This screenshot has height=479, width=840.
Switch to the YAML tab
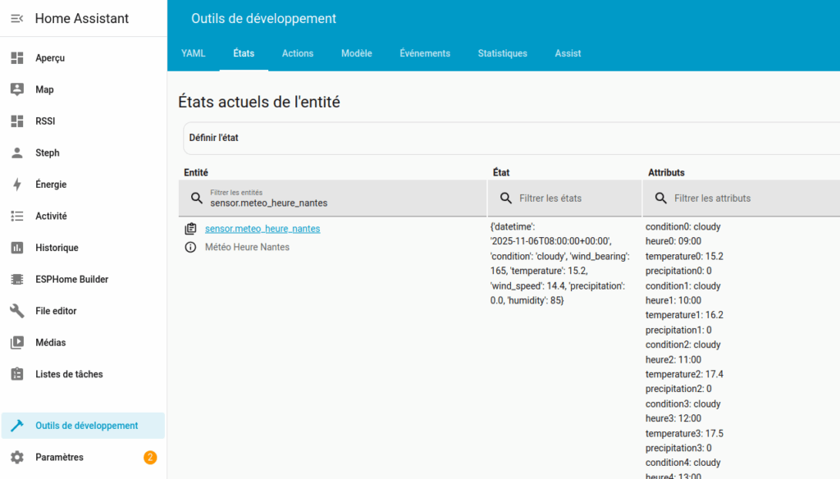tap(194, 53)
